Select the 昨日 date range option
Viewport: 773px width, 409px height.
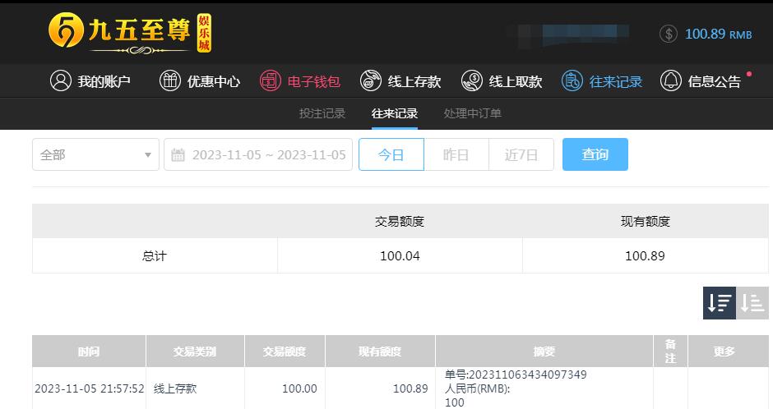click(456, 154)
